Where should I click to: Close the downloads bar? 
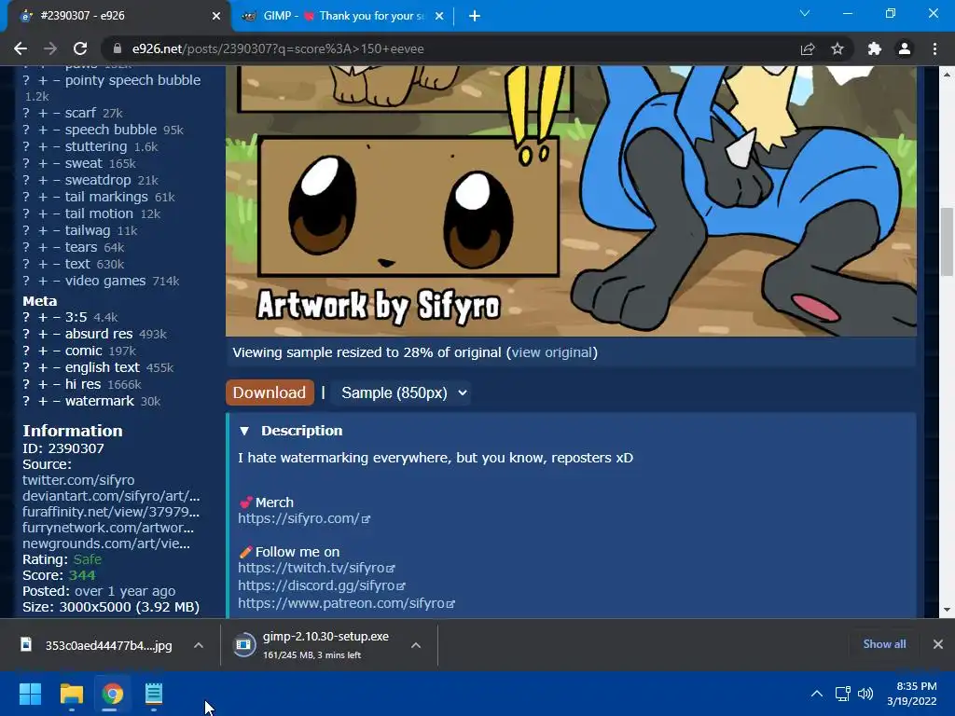pos(938,644)
